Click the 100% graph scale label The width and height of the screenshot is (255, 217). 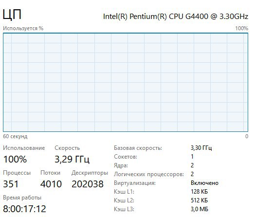pos(242,28)
